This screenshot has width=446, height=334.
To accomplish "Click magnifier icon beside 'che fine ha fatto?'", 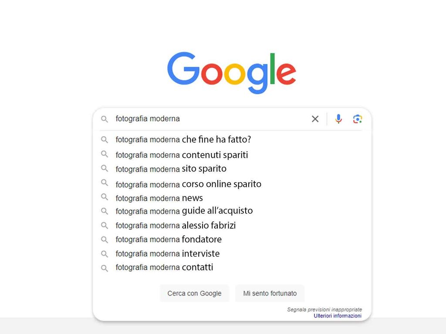I will pos(105,140).
